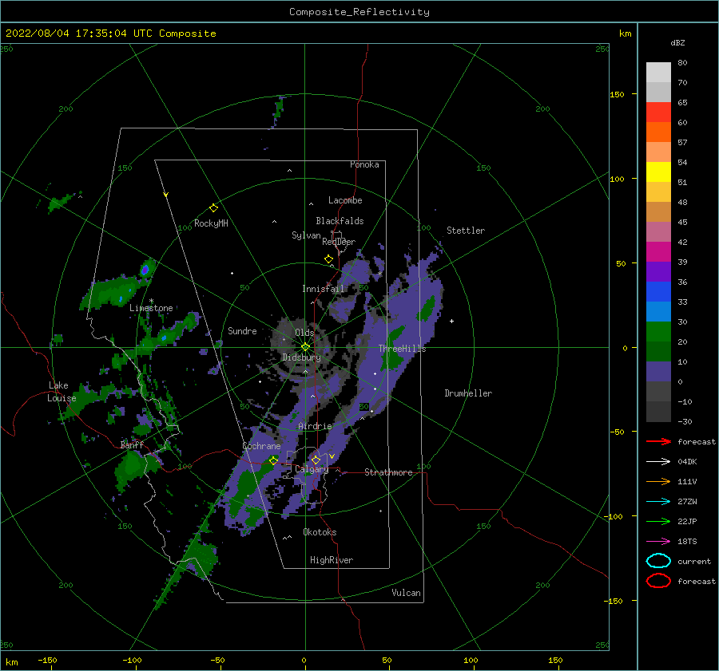Viewport: 719px width, 671px height.
Task: Click the yellow diamond marker below RedDeer
Action: [328, 259]
